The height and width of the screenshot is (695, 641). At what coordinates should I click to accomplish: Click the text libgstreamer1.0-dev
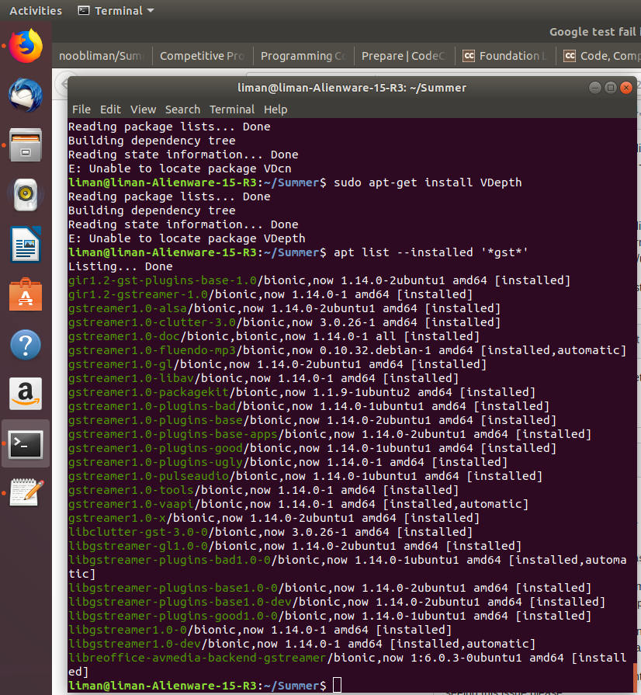point(135,644)
